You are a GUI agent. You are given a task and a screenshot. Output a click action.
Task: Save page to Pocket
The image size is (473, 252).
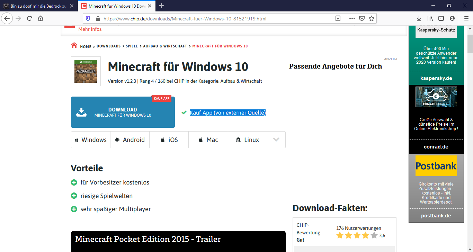pos(362,19)
